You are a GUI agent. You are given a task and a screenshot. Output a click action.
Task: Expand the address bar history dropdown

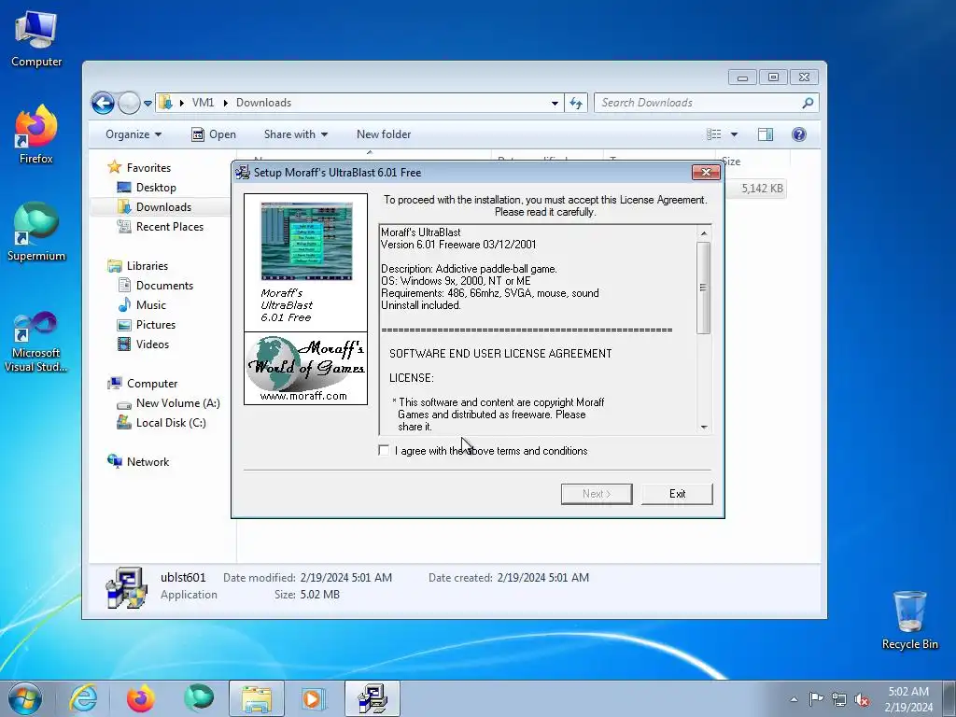coord(555,103)
